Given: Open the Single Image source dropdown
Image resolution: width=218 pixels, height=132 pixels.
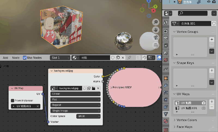Looking at the screenshot, I should (x=75, y=111).
